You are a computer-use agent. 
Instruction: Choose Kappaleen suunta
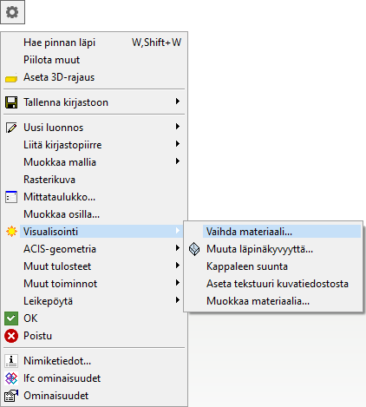pyautogui.click(x=273, y=266)
